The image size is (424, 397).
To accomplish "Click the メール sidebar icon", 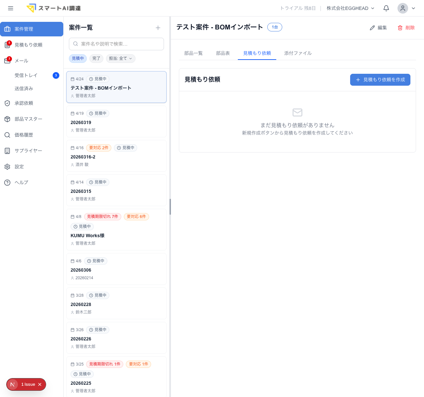I will pyautogui.click(x=7, y=61).
